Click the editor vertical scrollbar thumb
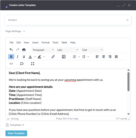The width and height of the screenshot is (136, 138). click(x=129, y=82)
